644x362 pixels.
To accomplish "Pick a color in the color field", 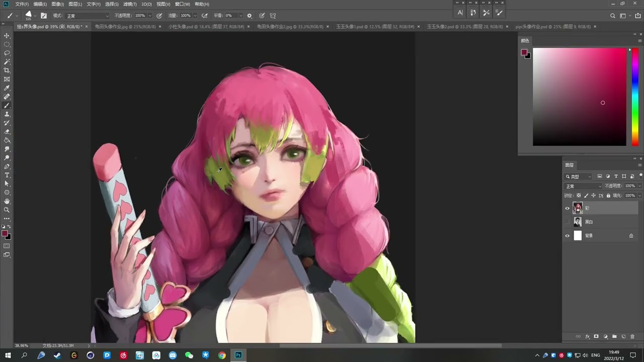I will 580,97.
